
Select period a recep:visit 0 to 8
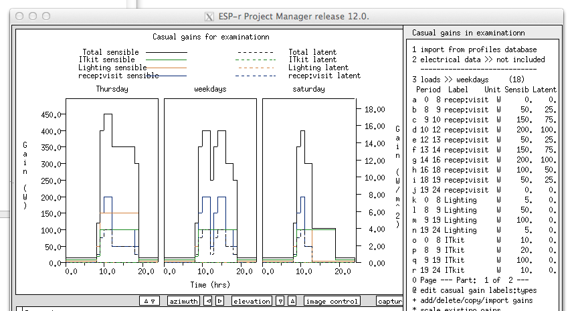tap(484, 100)
